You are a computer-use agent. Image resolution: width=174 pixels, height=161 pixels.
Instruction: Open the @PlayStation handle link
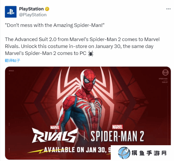tap(33, 15)
